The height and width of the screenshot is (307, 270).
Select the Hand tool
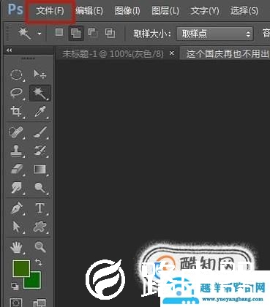pos(17,247)
